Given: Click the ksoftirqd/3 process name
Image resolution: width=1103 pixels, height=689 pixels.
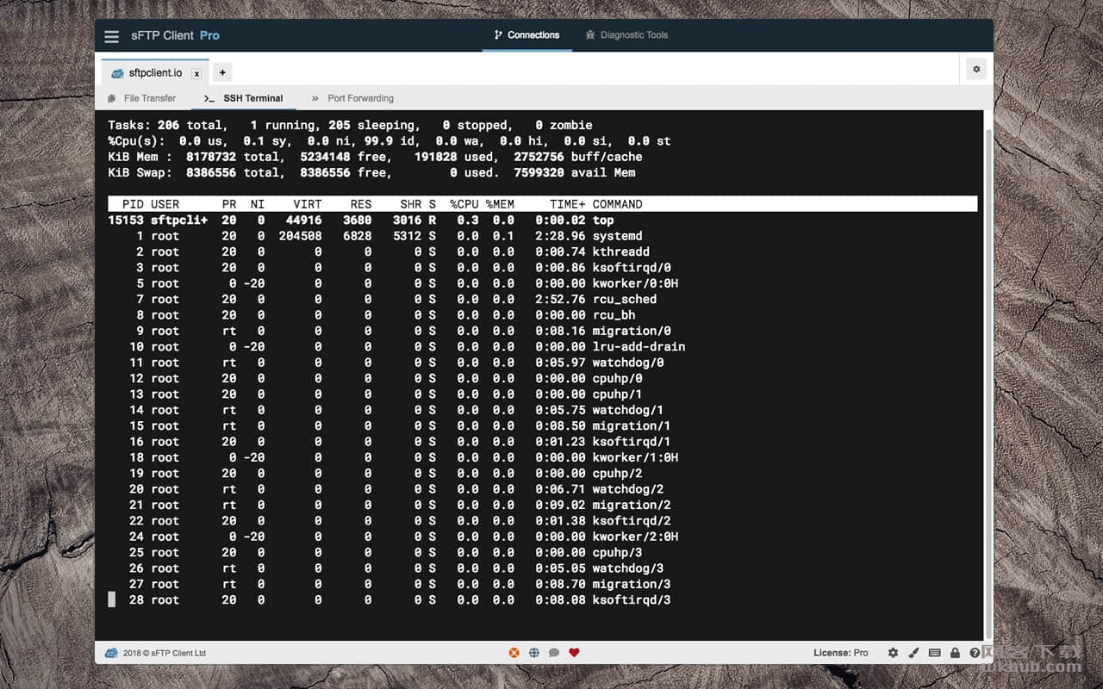Looking at the screenshot, I should coord(632,600).
